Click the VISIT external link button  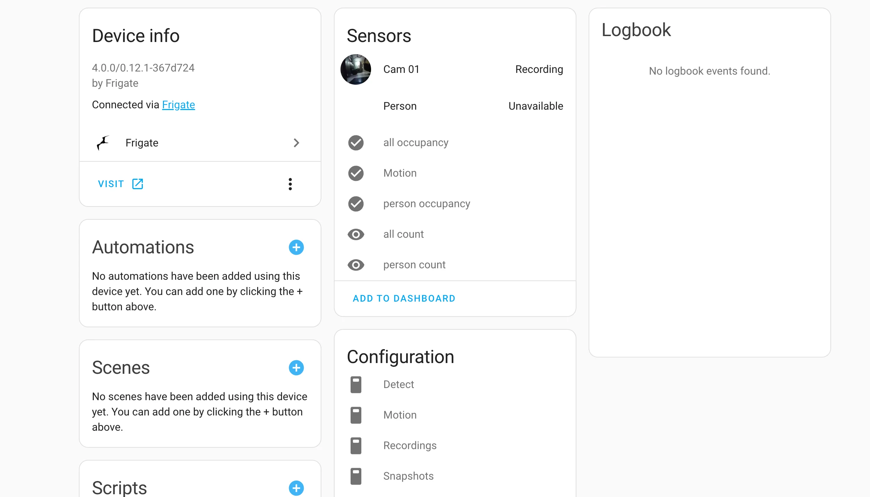[120, 183]
